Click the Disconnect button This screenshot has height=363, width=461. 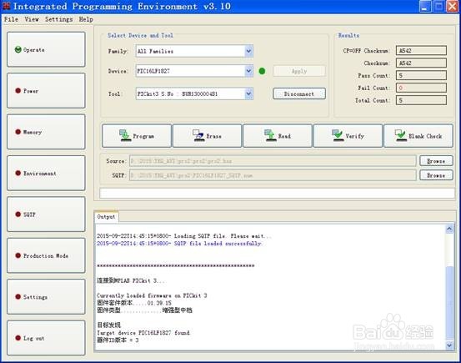click(x=299, y=93)
